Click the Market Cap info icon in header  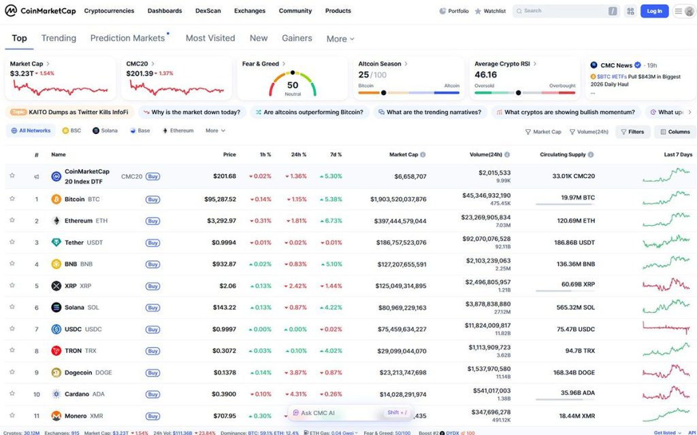(423, 154)
